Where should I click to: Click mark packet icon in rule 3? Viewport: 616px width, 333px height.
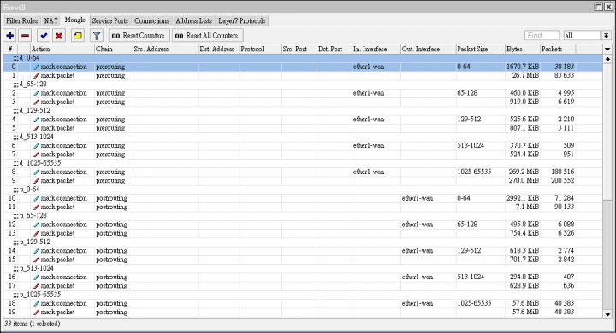coord(36,102)
